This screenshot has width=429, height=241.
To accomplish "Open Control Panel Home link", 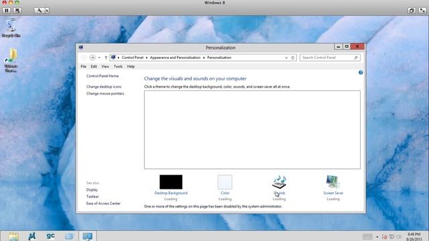I will 103,76.
